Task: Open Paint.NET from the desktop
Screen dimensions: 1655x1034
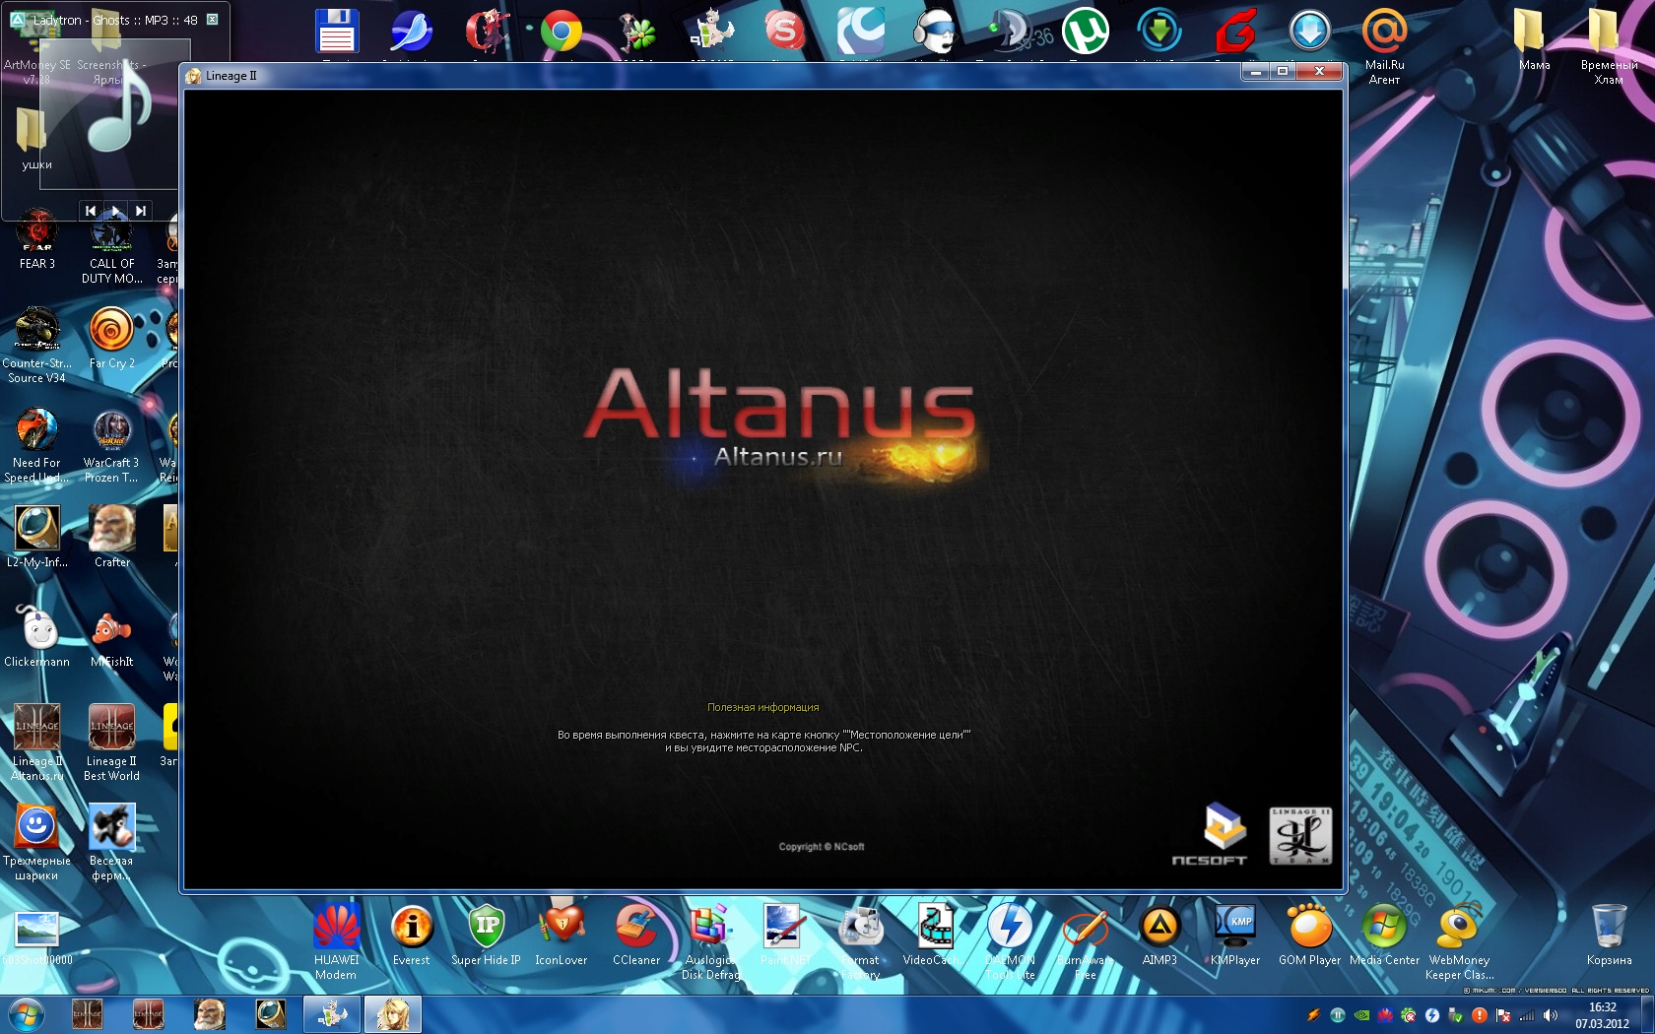Action: click(x=785, y=936)
